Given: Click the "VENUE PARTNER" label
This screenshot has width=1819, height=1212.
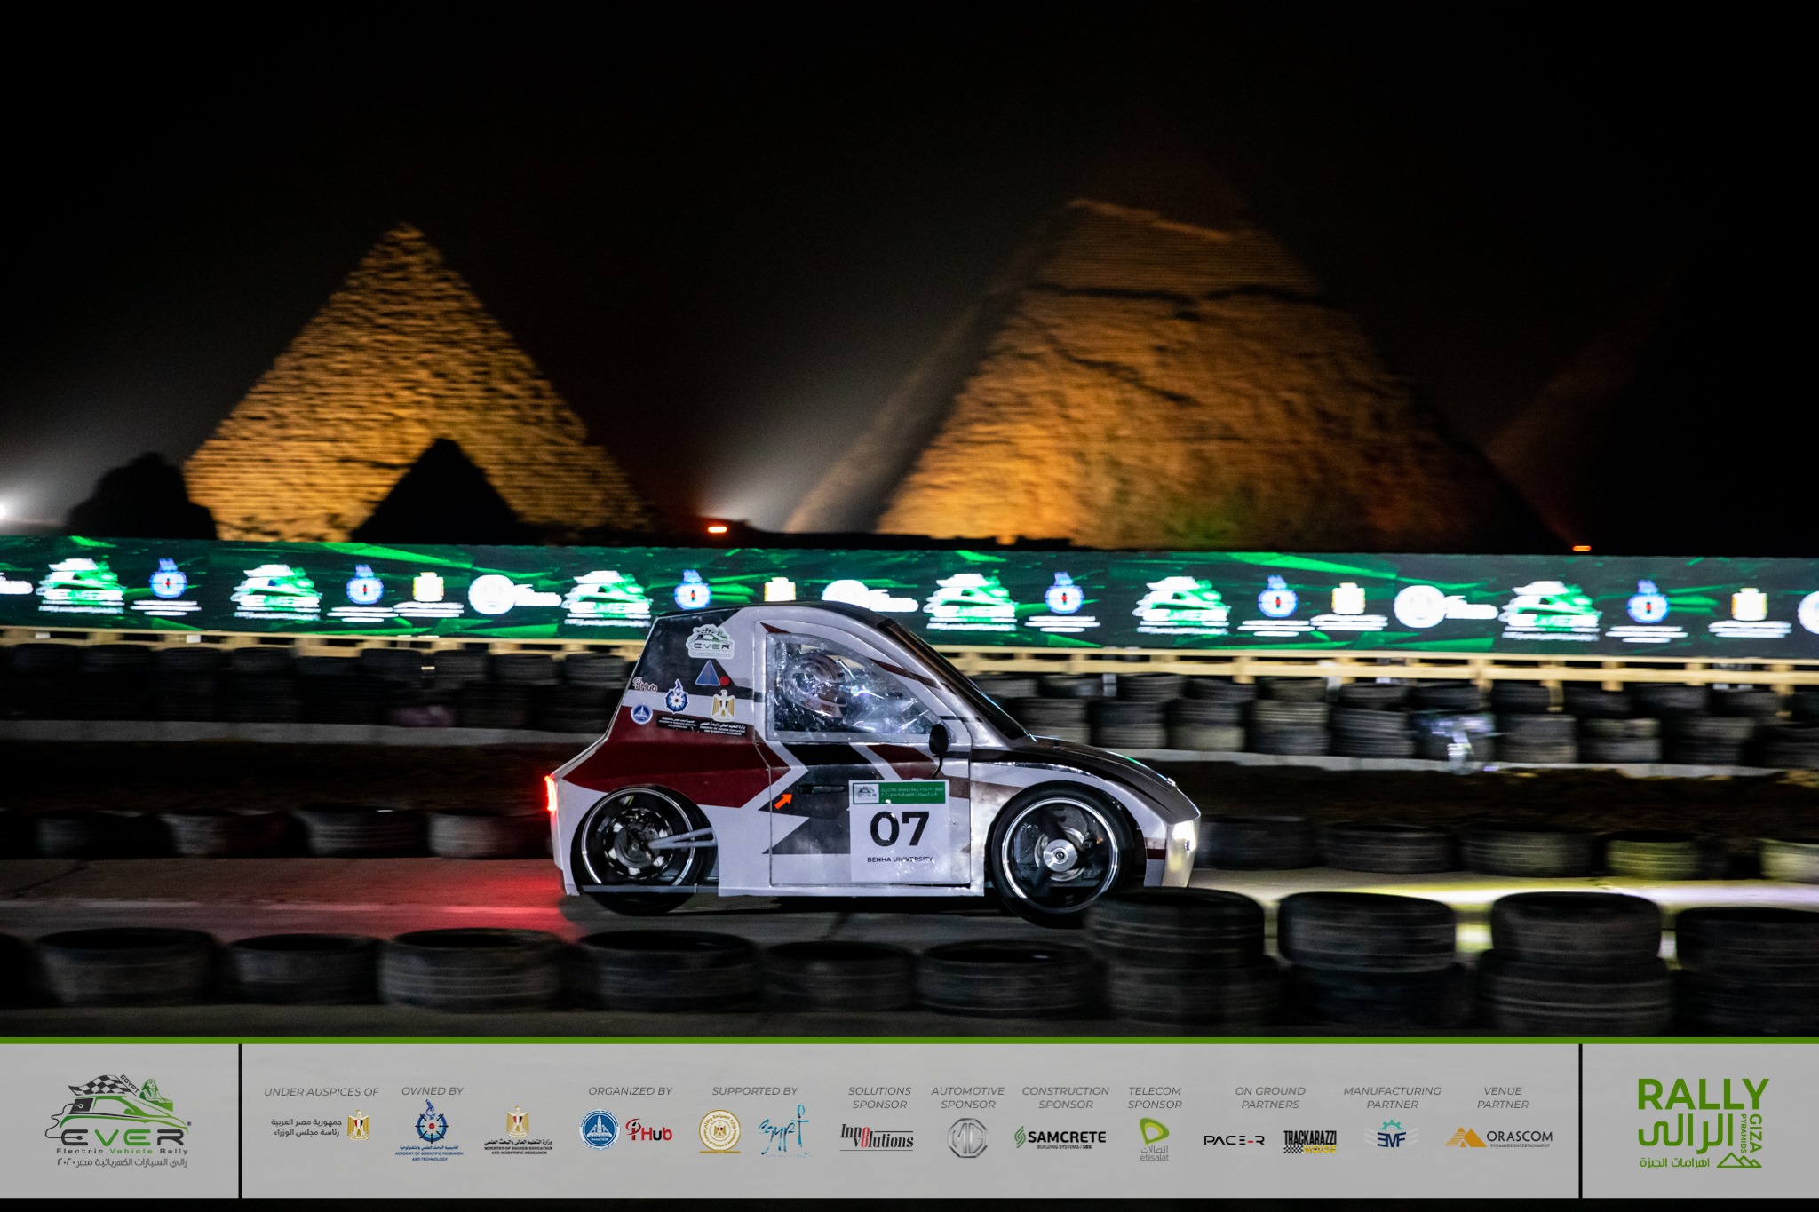Looking at the screenshot, I should pyautogui.click(x=1503, y=1097).
